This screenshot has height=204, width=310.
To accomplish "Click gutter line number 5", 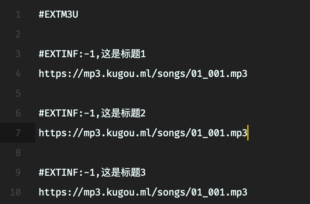I will tap(18, 94).
